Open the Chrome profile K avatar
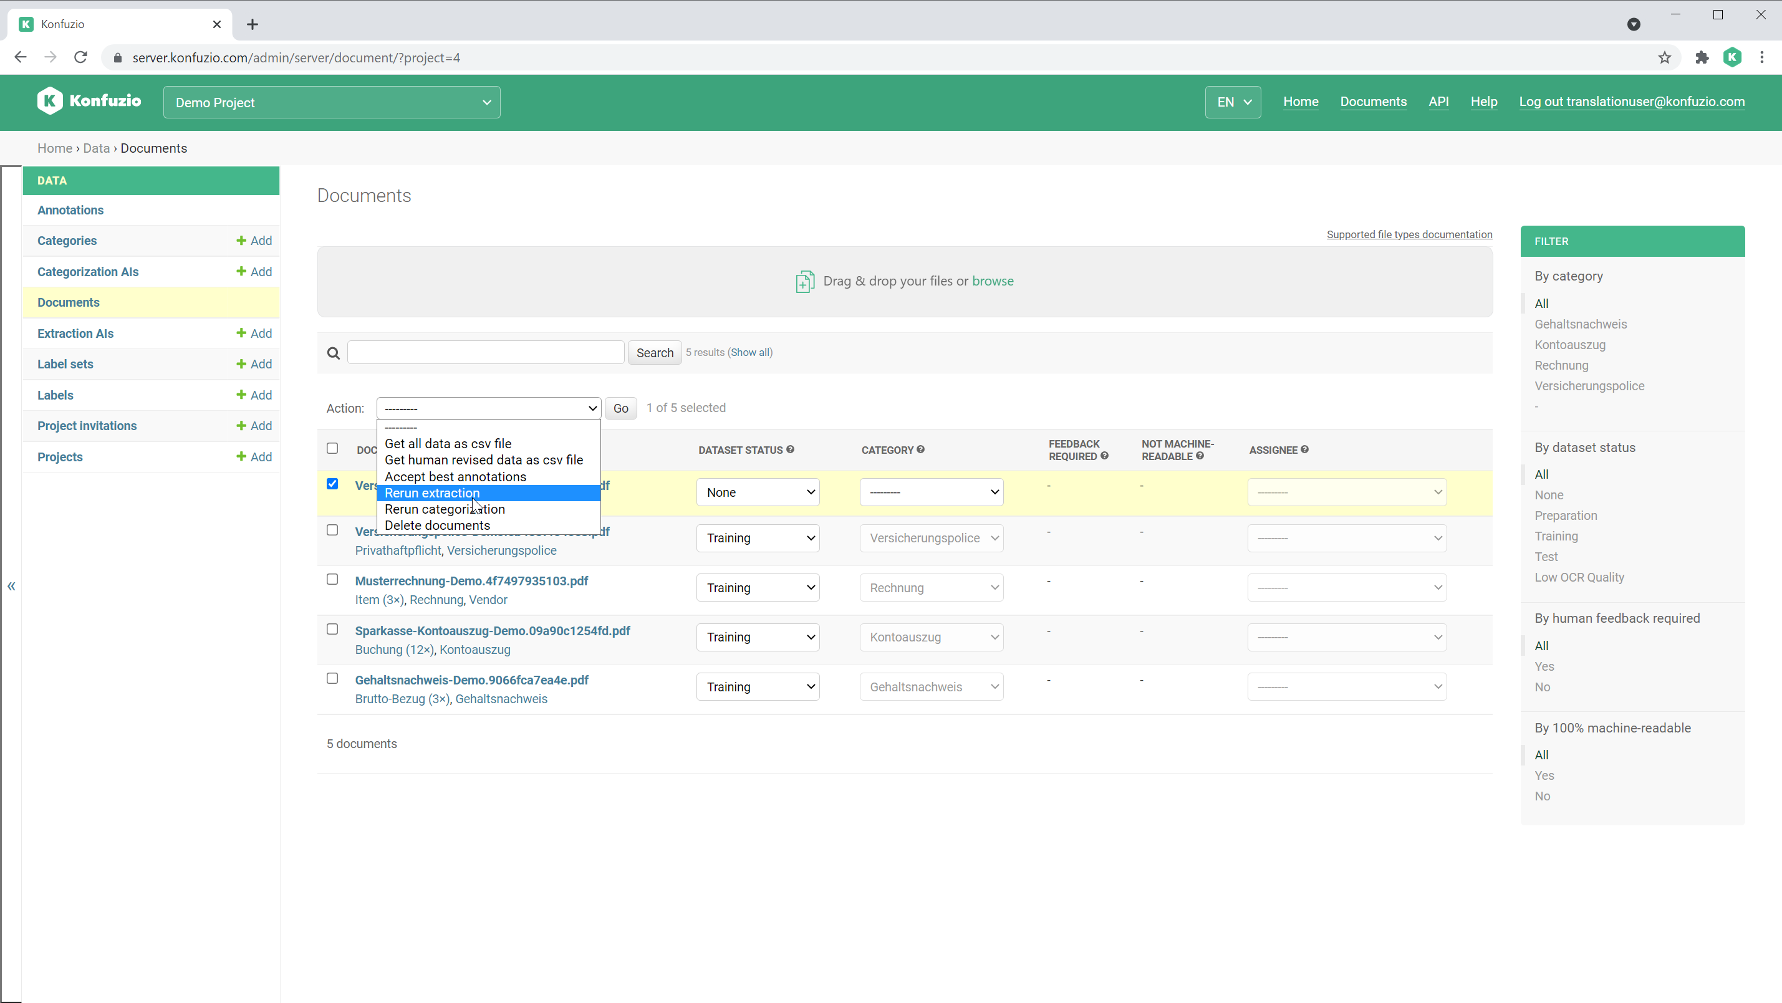1782x1003 pixels. pos(1732,57)
